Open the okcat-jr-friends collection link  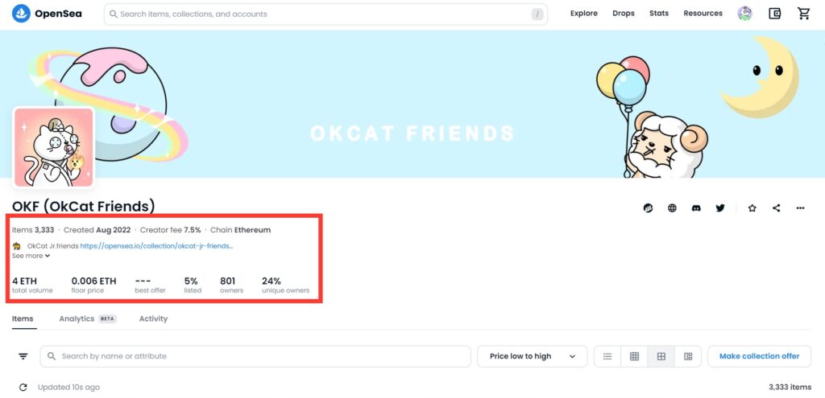pyautogui.click(x=157, y=246)
